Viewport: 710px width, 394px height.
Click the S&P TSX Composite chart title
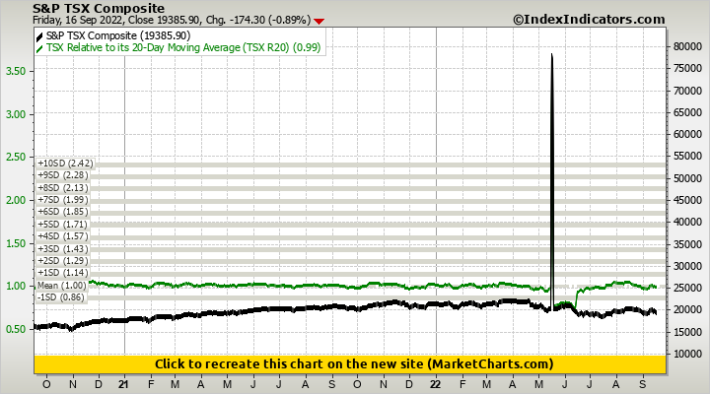[x=99, y=8]
